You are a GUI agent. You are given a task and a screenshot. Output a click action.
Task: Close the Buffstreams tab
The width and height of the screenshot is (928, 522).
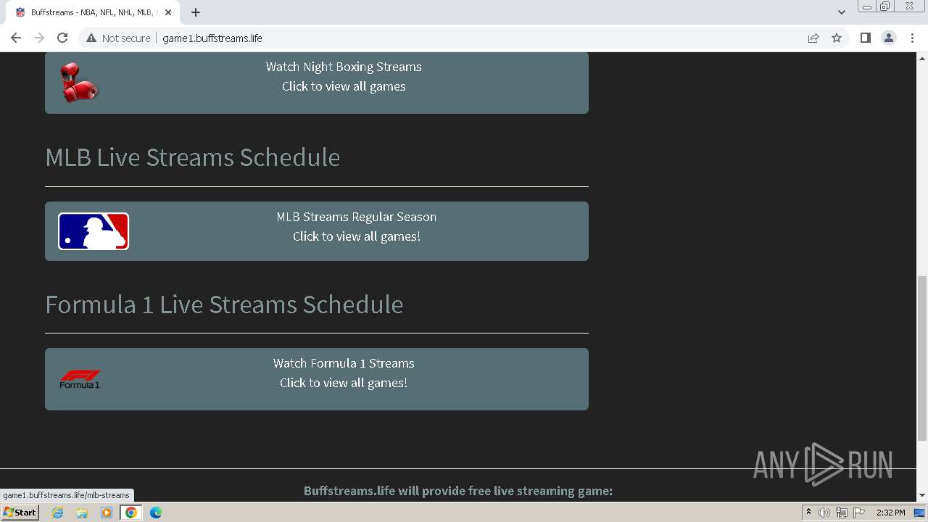pos(168,12)
